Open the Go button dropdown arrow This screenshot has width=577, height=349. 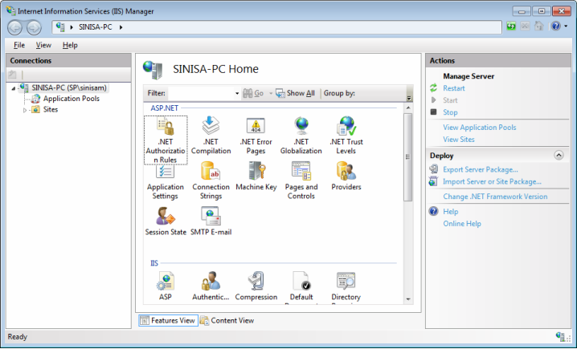click(x=271, y=93)
